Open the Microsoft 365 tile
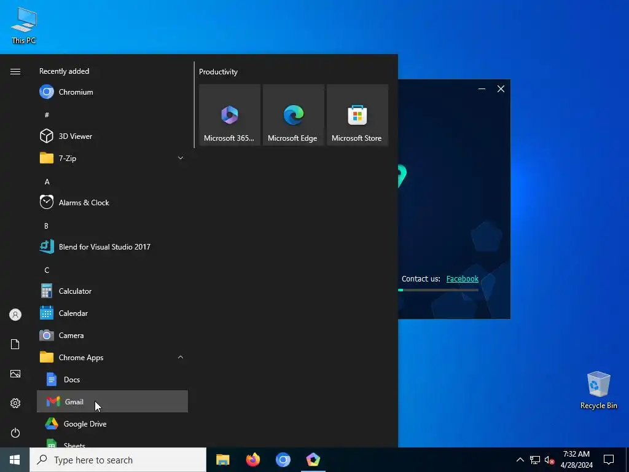The height and width of the screenshot is (472, 629). [230, 115]
